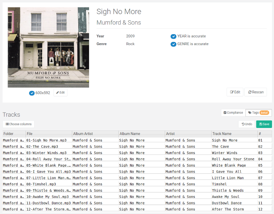Sort by the Album Artist column header
Viewport: 274px width, 214px height.
pyautogui.click(x=95, y=134)
